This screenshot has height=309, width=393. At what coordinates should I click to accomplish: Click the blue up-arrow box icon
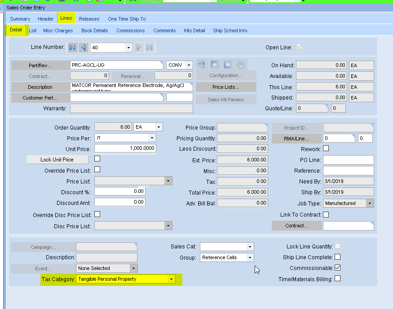point(215,65)
